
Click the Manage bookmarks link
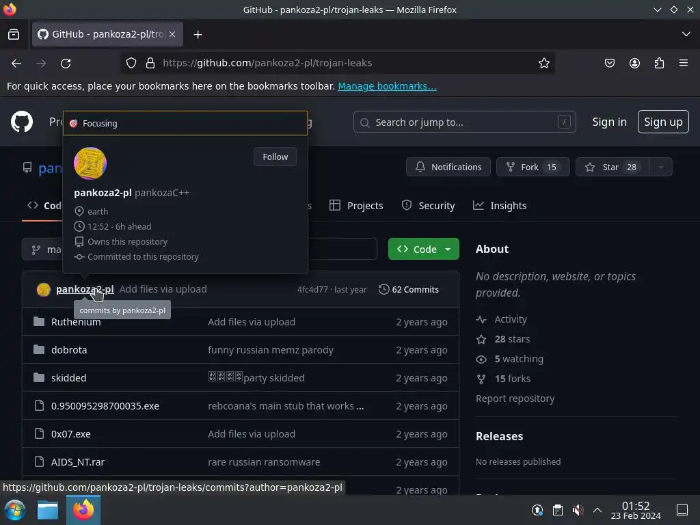point(387,86)
